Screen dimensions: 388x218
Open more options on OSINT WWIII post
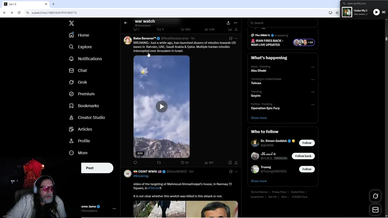point(236,172)
